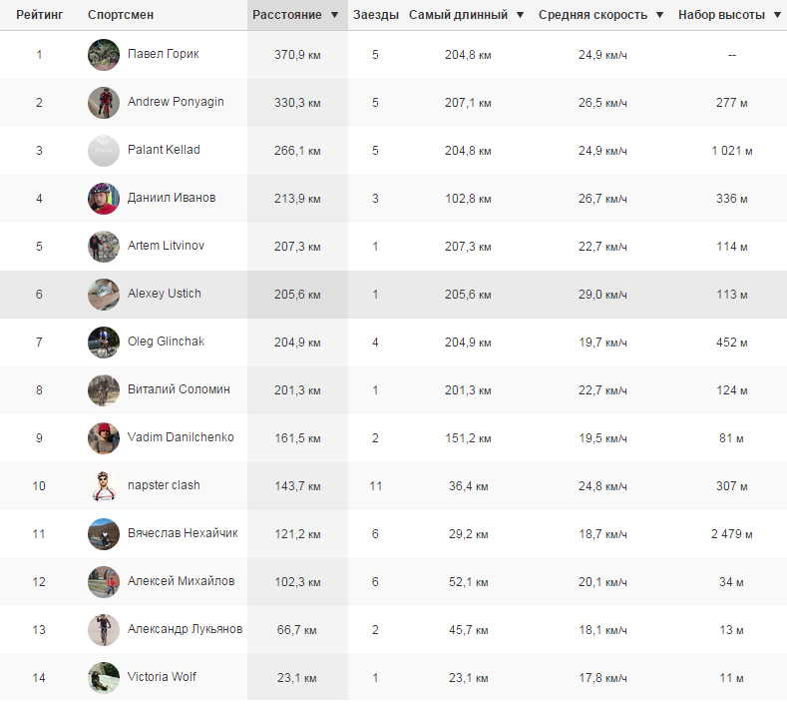Viewport: 787px width, 704px height.
Task: Click Алексей Михайлов's name
Action: point(181,581)
